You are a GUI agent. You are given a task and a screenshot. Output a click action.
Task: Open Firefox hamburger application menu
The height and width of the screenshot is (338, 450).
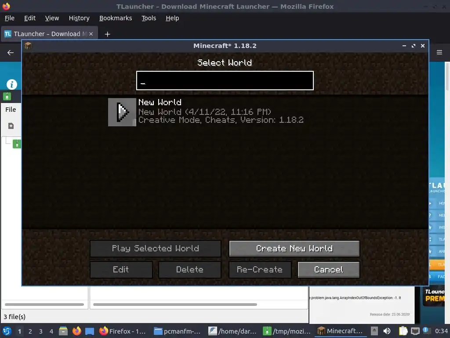(439, 52)
